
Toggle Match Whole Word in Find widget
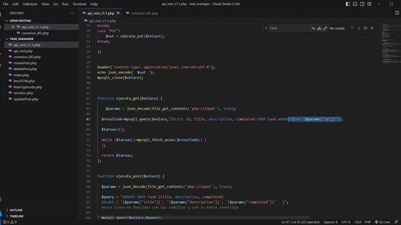[319, 28]
